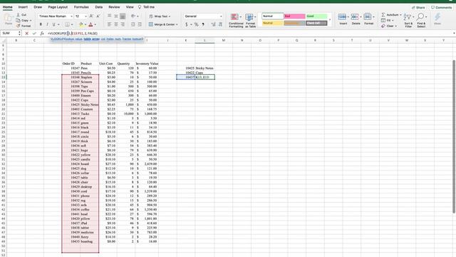
Task: Apply percent style icon
Action: (197, 25)
